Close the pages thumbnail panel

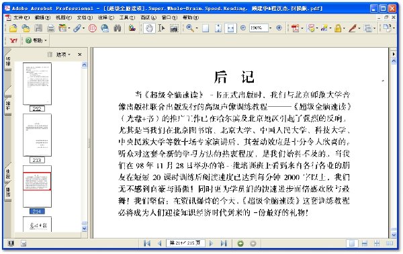[80, 54]
